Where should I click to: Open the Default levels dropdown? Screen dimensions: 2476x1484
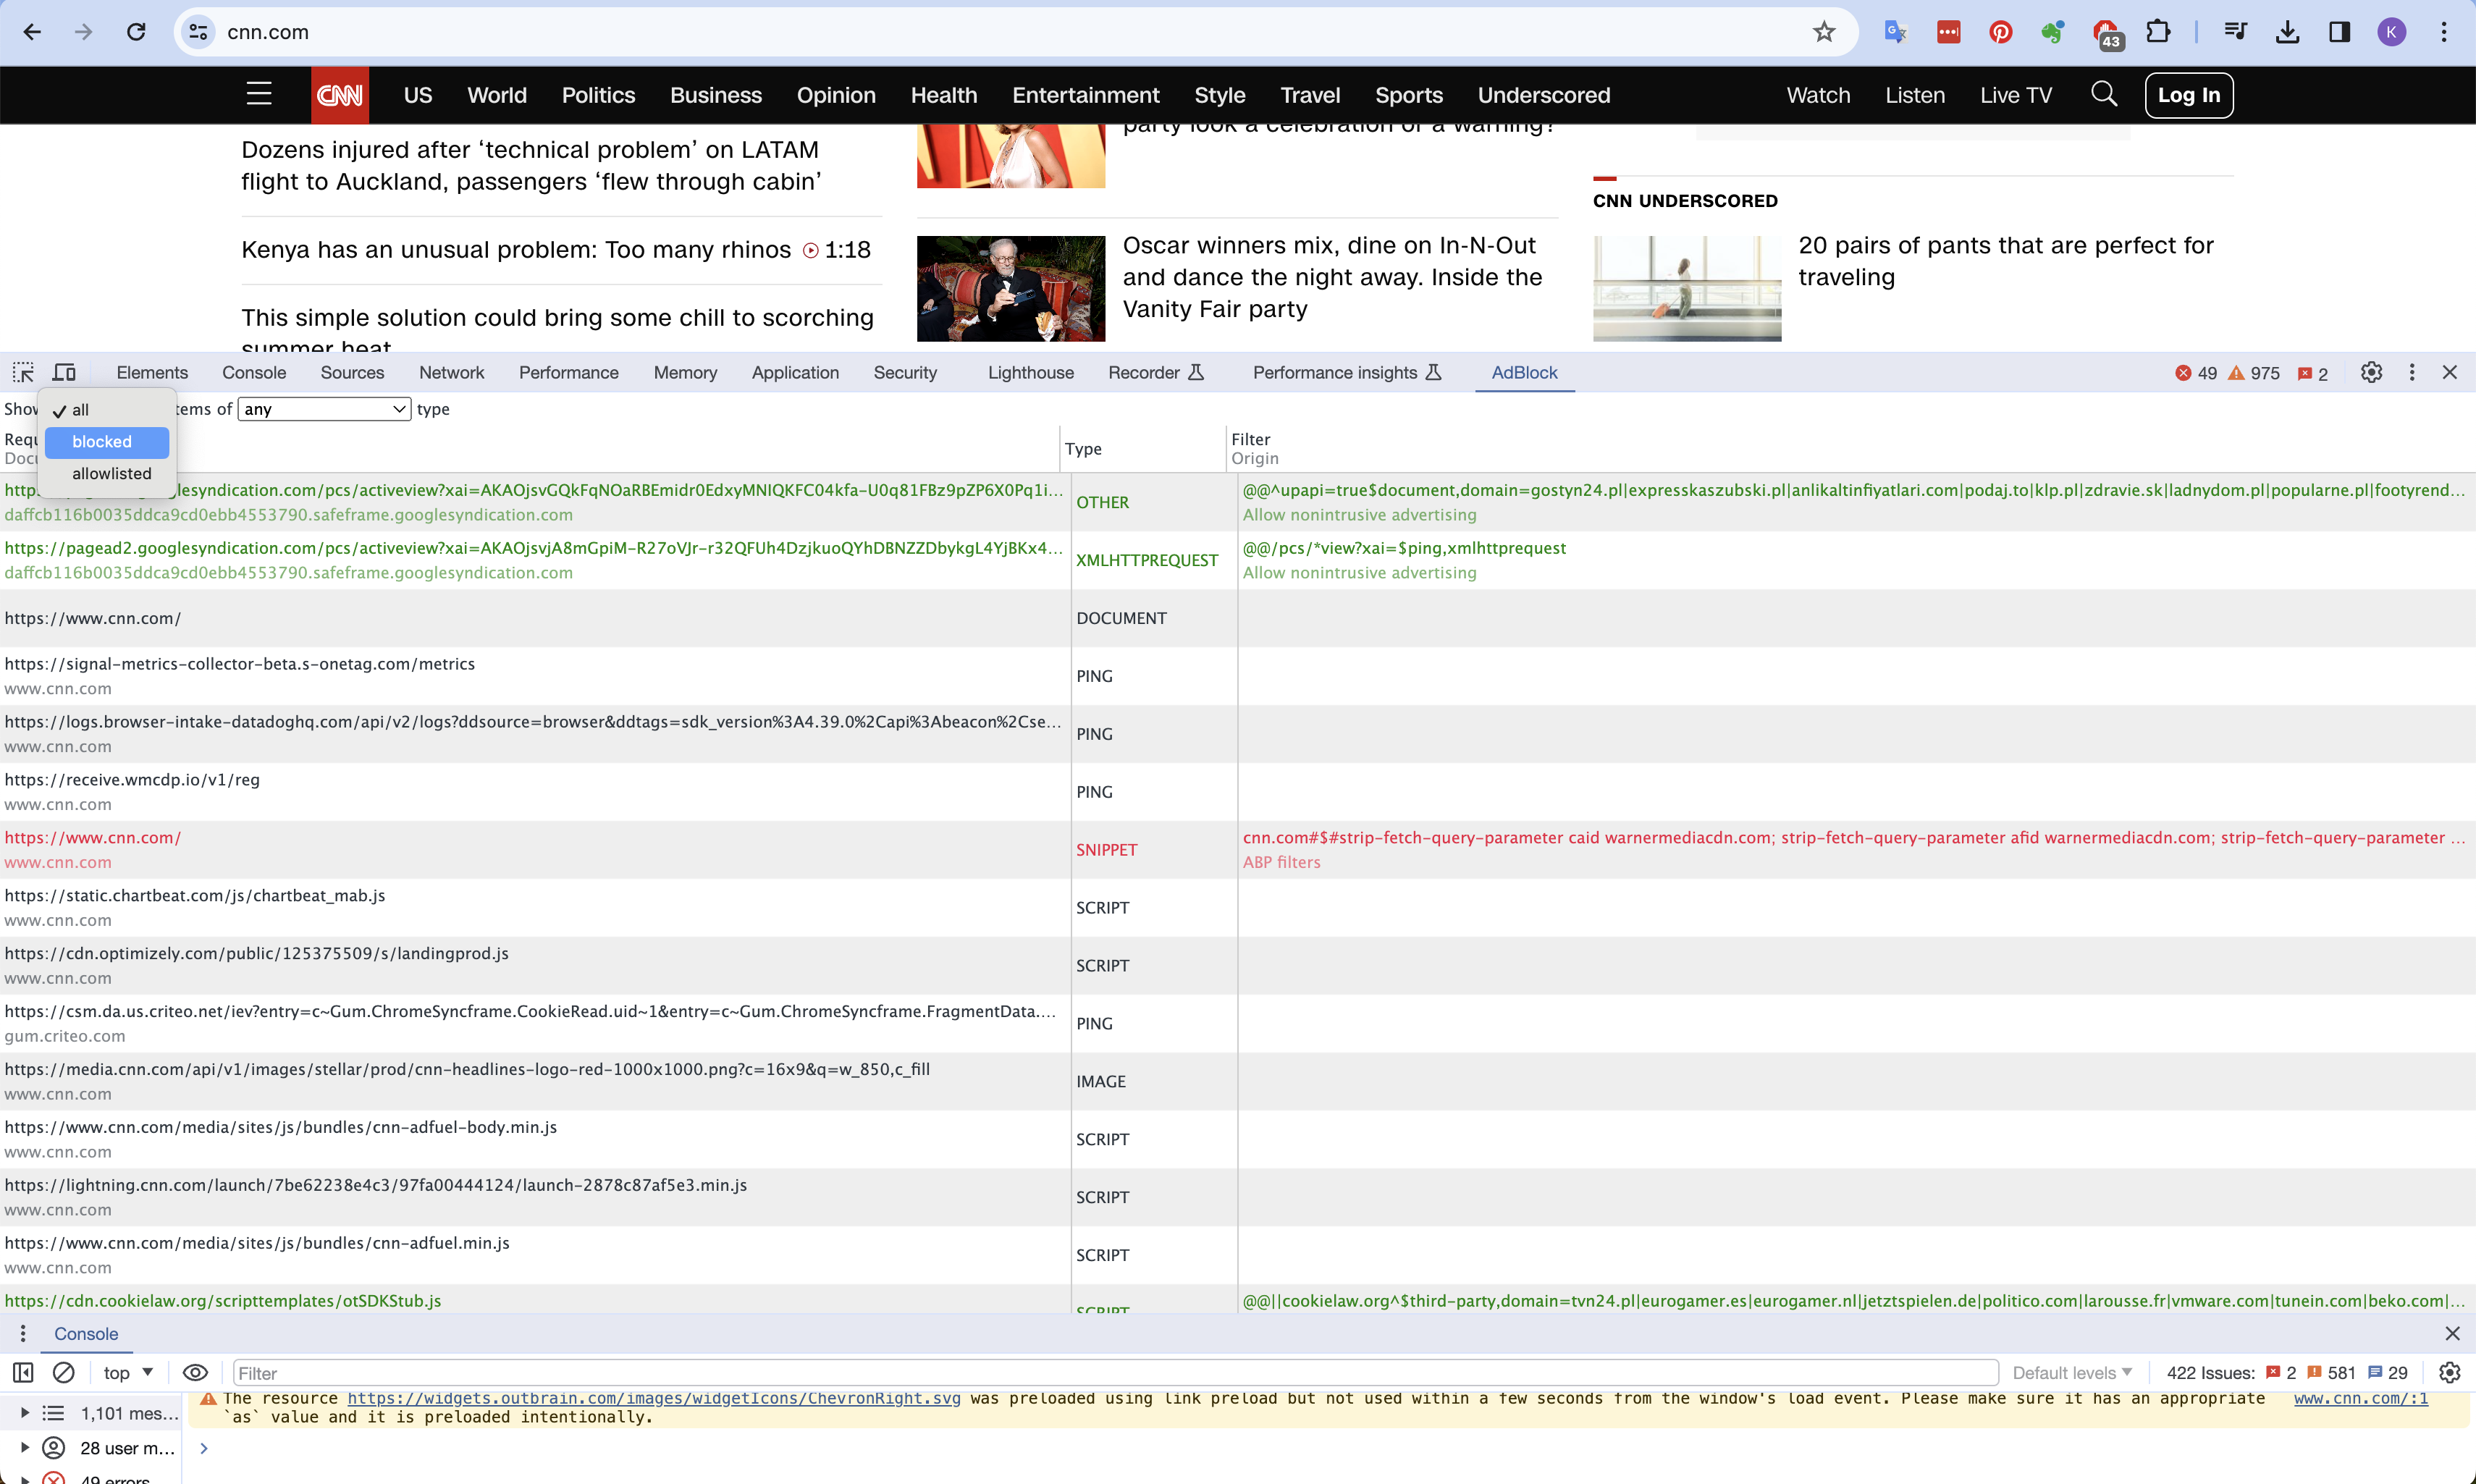pos(2072,1372)
